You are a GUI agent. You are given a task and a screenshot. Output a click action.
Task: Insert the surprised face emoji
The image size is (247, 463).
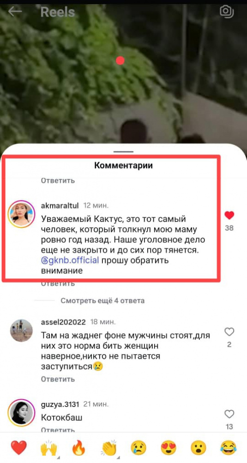tap(199, 448)
